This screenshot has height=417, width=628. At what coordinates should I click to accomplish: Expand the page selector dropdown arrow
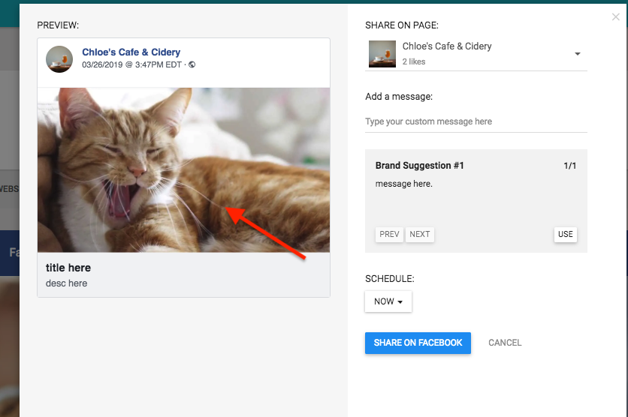(x=577, y=53)
